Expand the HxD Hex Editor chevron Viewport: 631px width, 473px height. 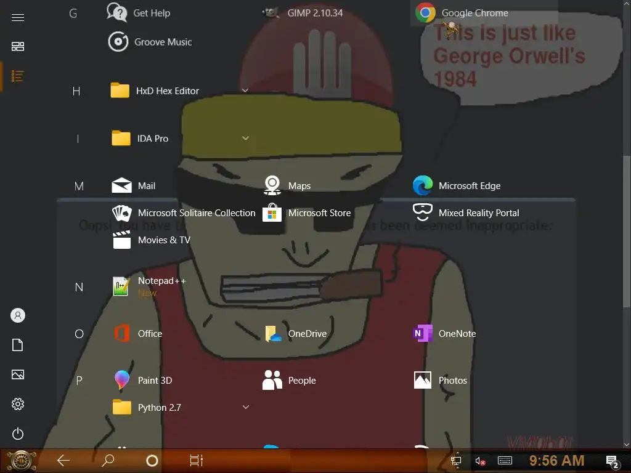245,91
